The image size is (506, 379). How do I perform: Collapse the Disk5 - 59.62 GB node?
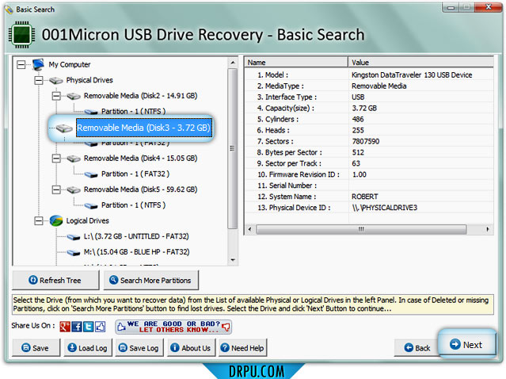(56, 189)
